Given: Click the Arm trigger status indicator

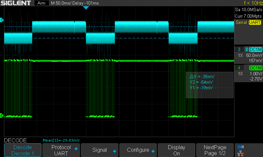Looking at the screenshot, I should 41,3.
